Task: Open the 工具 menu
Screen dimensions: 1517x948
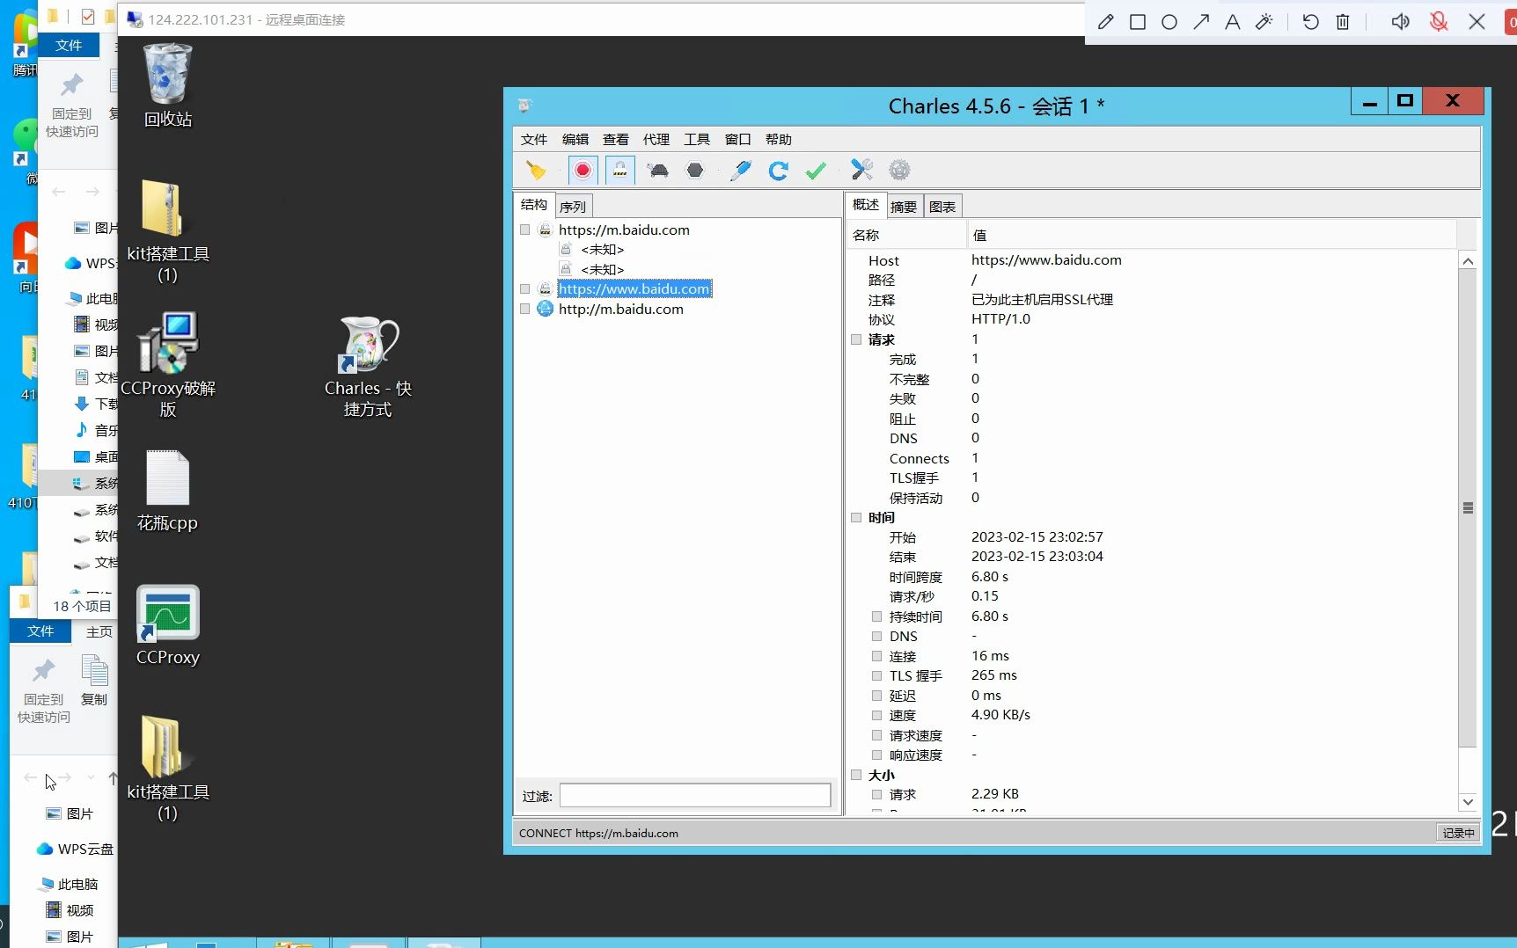Action: click(697, 139)
